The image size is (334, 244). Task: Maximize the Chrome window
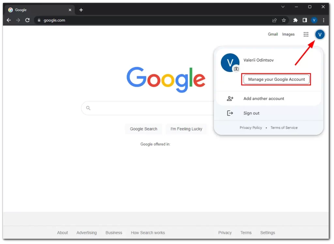point(310,7)
